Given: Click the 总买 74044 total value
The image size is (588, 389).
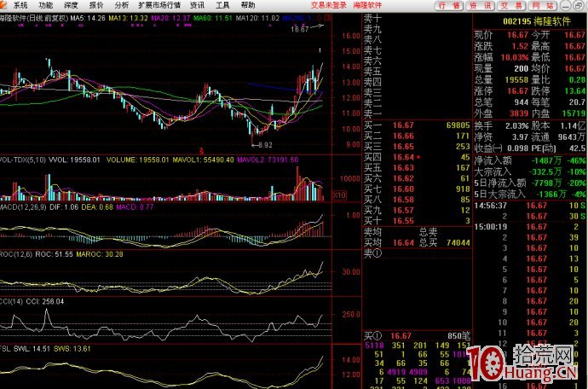Looking at the screenshot, I should tap(445, 242).
